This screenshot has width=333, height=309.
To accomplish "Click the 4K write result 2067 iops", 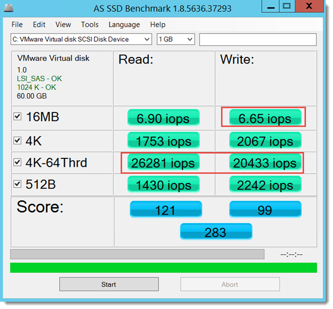I will (265, 140).
